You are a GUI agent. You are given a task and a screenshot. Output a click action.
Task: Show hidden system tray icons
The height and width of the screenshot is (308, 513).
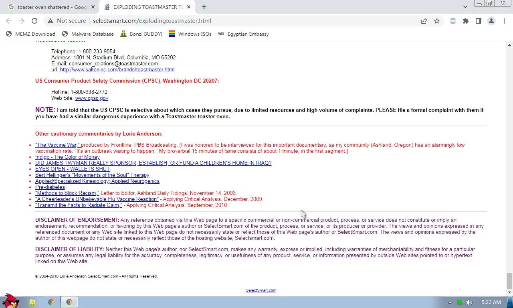coord(450,302)
